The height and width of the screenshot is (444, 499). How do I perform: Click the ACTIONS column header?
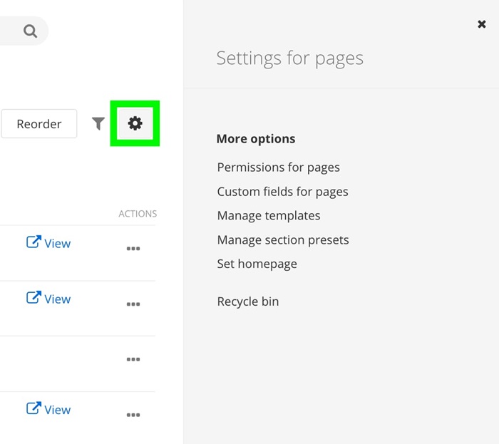(x=138, y=214)
